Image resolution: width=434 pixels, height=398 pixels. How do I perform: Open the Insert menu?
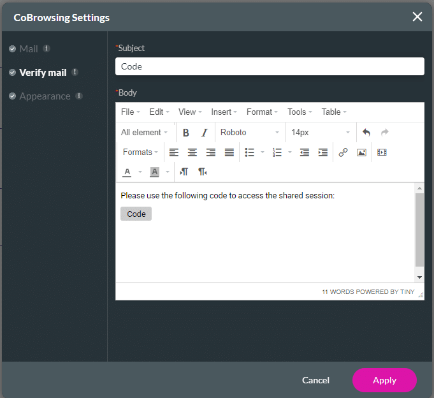point(224,112)
